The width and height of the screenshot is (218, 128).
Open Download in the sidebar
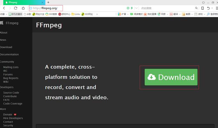[x=6, y=47]
